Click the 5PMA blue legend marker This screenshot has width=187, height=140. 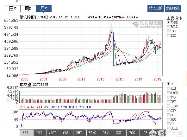click(x=96, y=17)
